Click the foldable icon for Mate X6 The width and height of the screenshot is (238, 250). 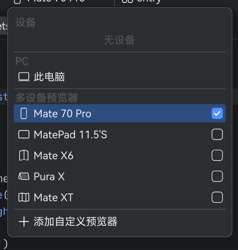point(24,155)
